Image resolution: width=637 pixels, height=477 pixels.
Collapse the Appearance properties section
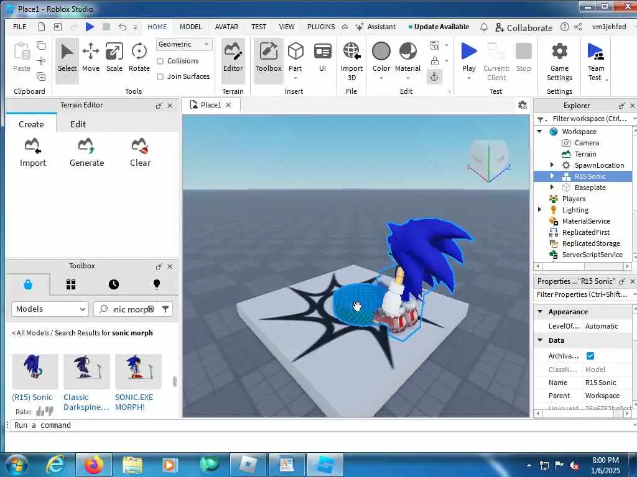point(540,312)
